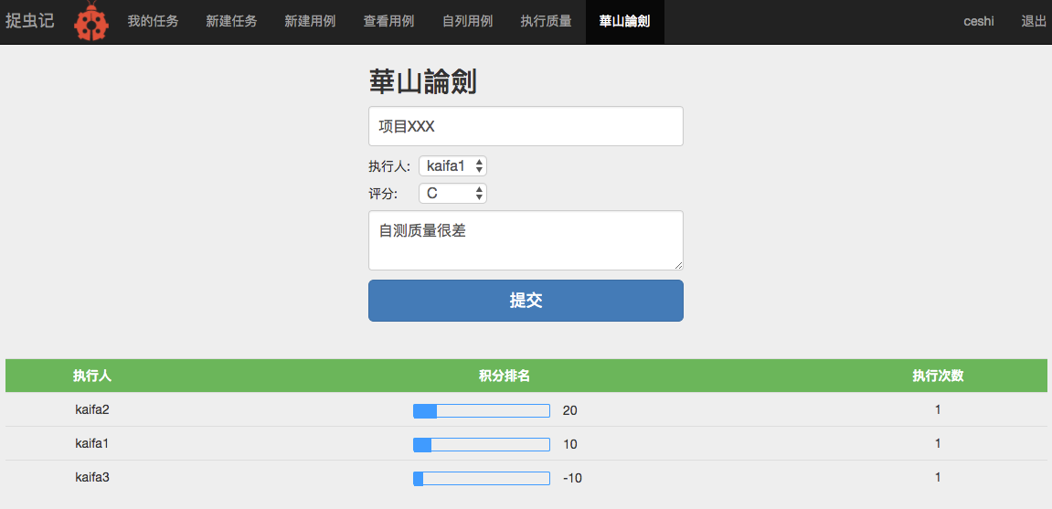
Task: Click the 自测质量很差 comment textarea
Action: [526, 240]
